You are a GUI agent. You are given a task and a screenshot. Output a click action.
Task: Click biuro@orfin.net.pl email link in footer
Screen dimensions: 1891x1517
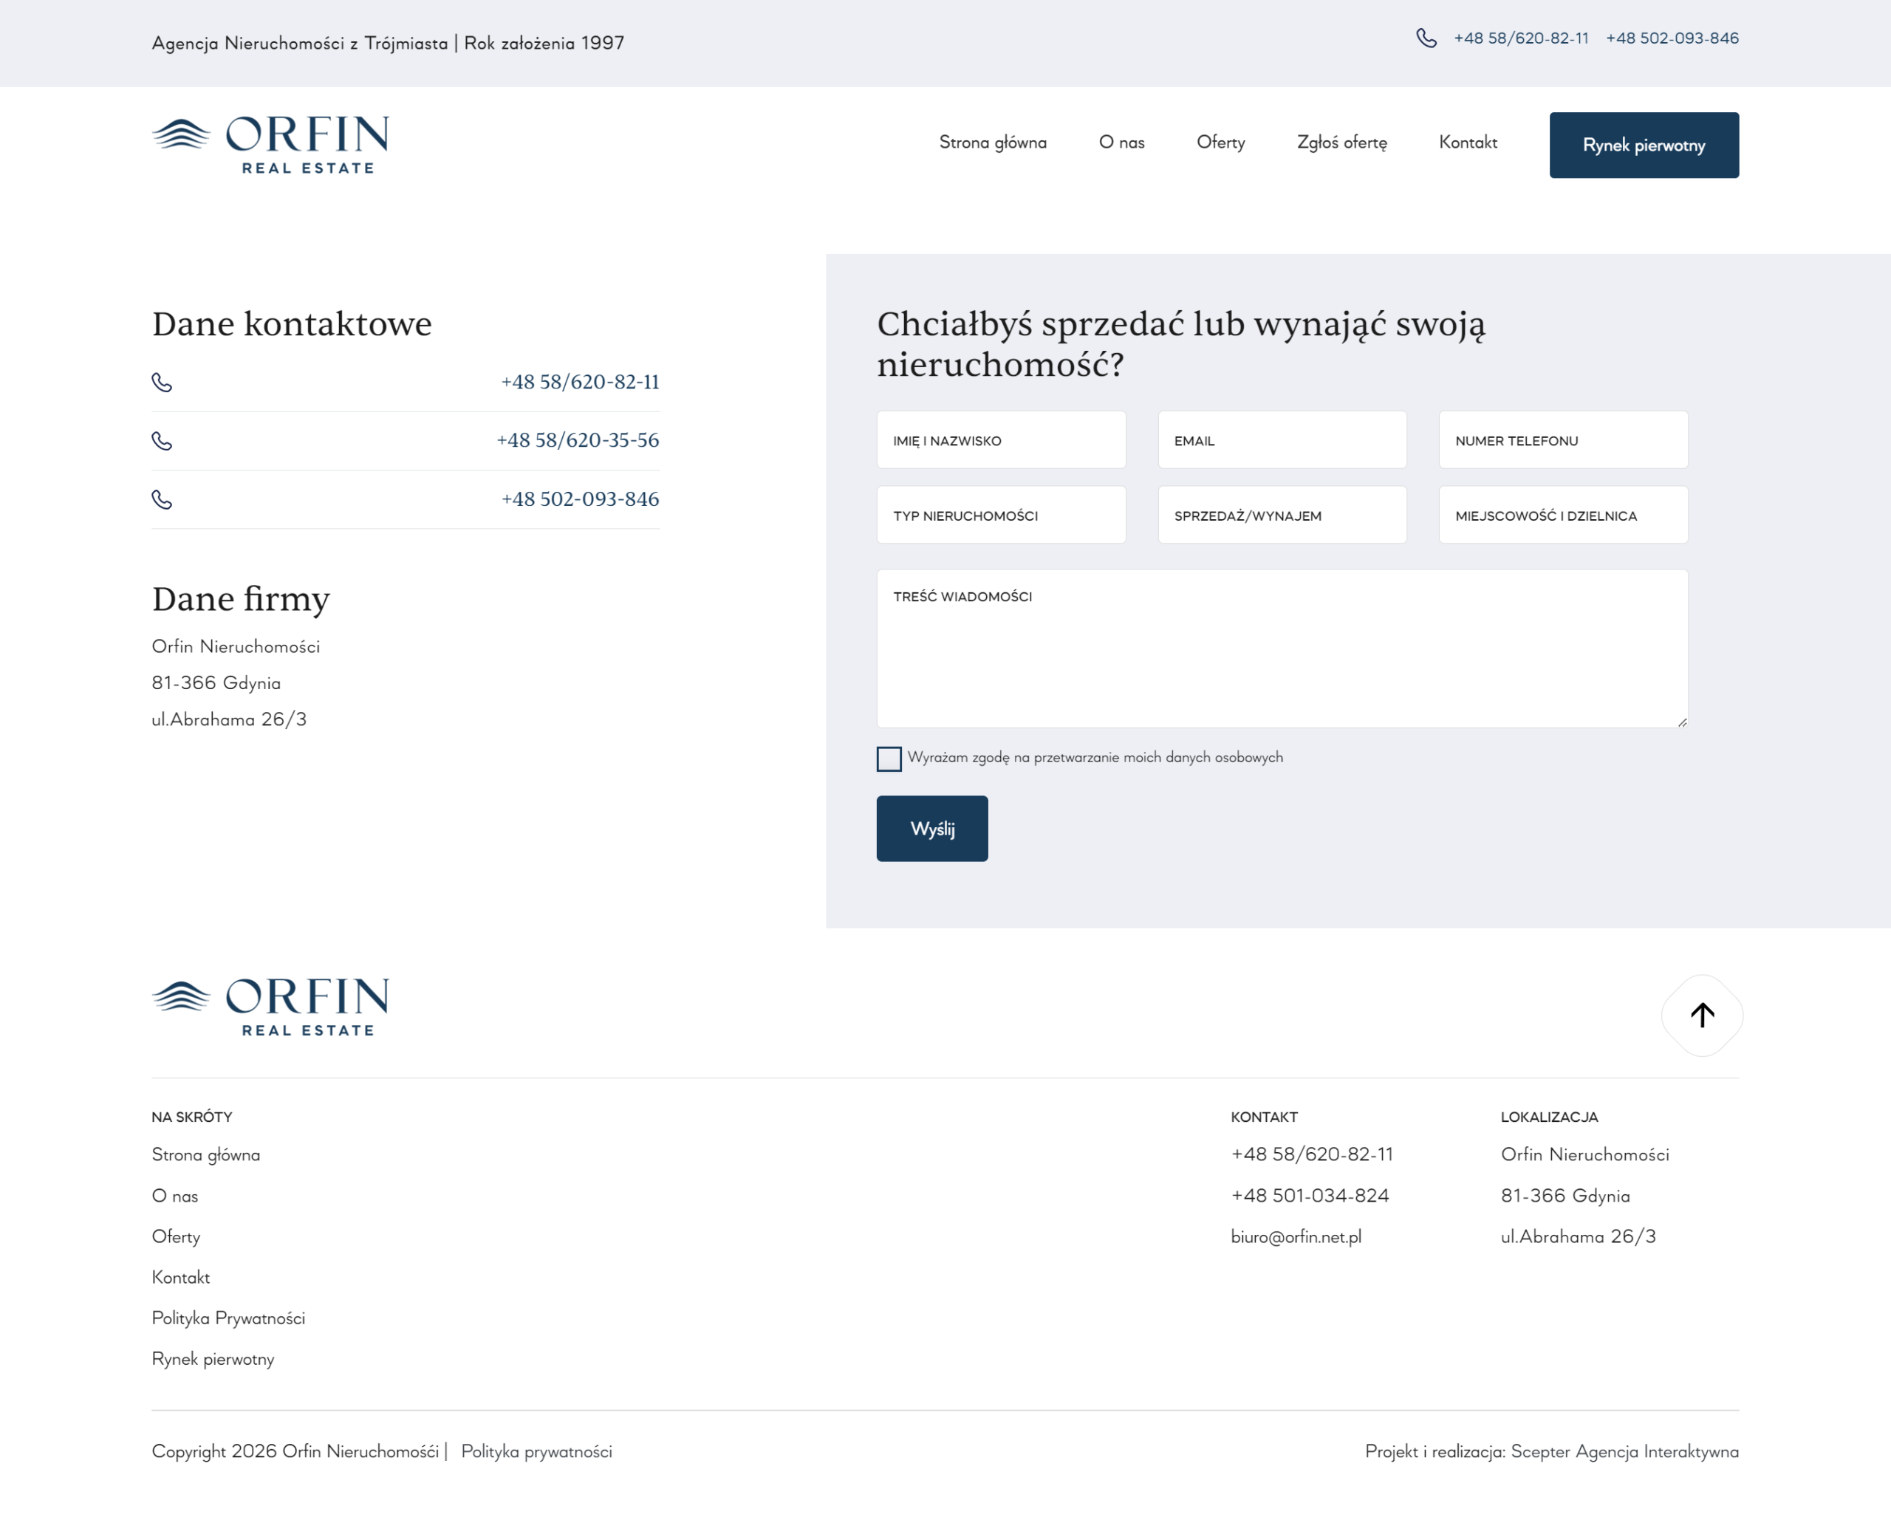tap(1296, 1236)
